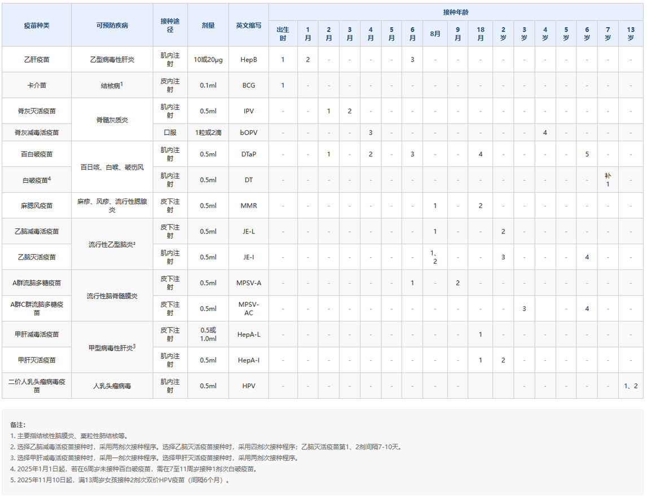This screenshot has height=503, width=647.
Task: Select the 脊髓灰质炎 disease cell
Action: (112, 120)
